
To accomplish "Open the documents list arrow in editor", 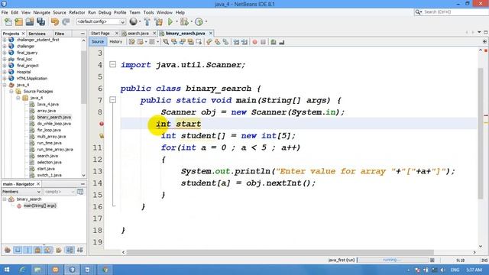I will click(x=479, y=32).
